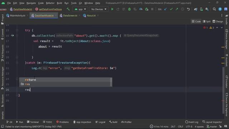The width and height of the screenshot is (229, 129).
Task: Click getDataFromFireStore breadcrumb
Action: [49, 9]
